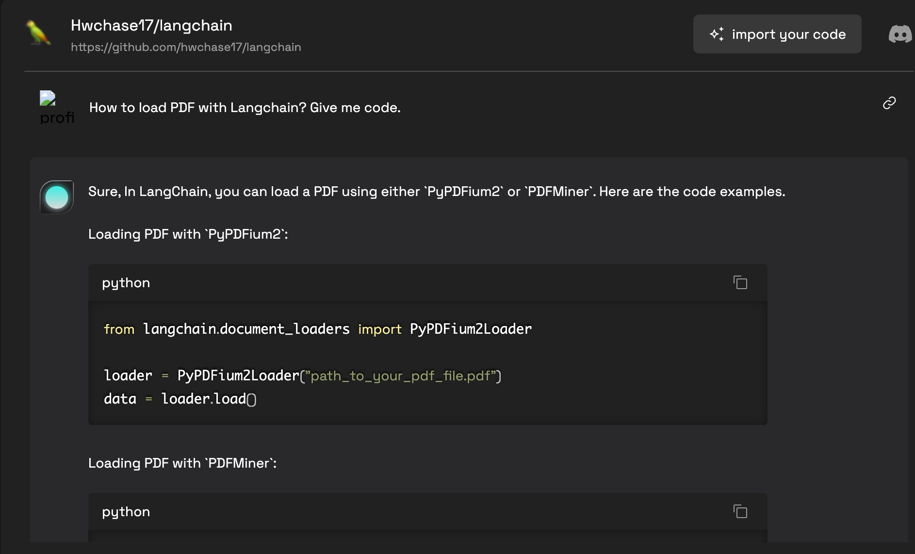Click the share link icon beside the question
This screenshot has width=915, height=554.
889,102
